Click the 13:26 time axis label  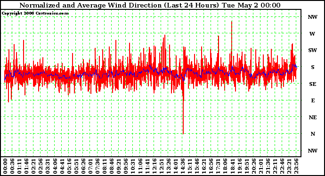click(x=169, y=166)
